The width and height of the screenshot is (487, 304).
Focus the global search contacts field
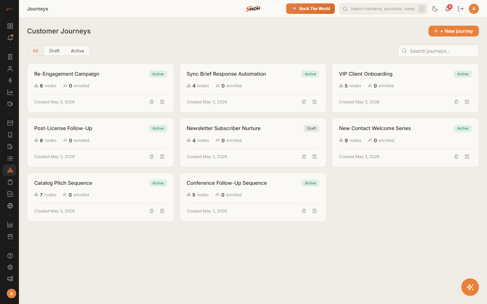pos(384,9)
